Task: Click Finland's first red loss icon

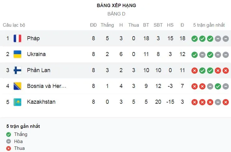Action: pyautogui.click(x=195, y=71)
